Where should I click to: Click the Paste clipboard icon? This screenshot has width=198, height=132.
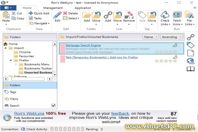click(6, 15)
